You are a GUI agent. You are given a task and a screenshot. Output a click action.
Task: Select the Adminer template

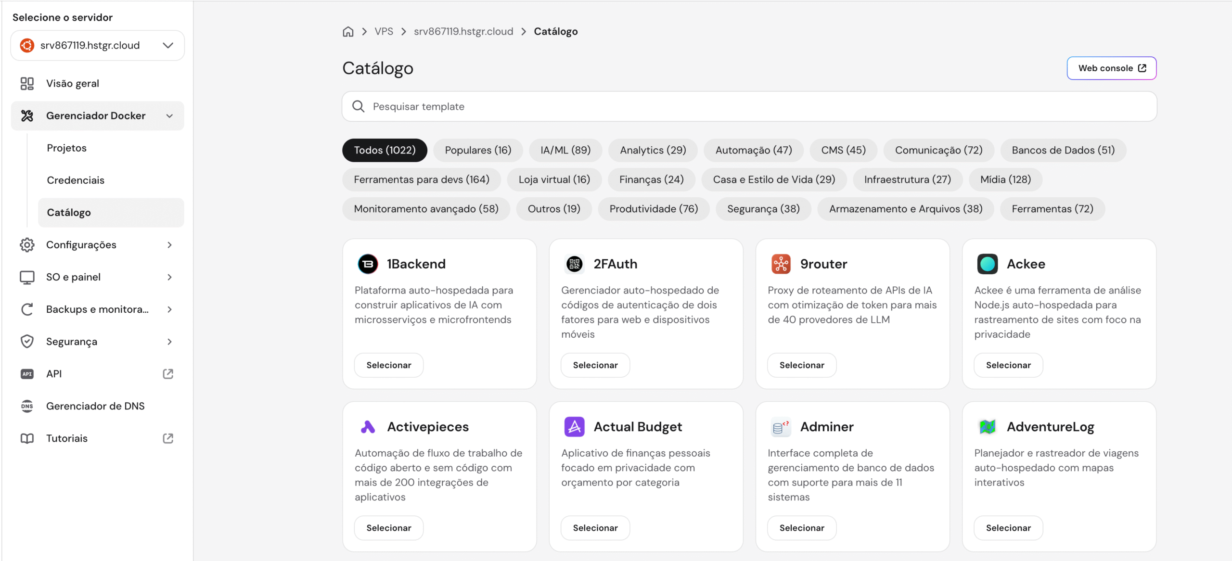point(802,528)
